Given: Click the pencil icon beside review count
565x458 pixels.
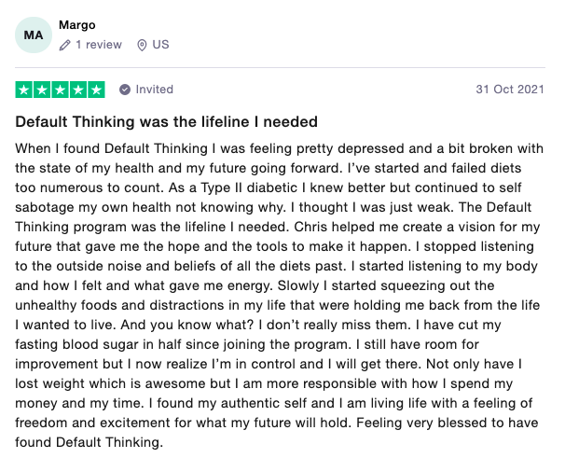Looking at the screenshot, I should (64, 45).
